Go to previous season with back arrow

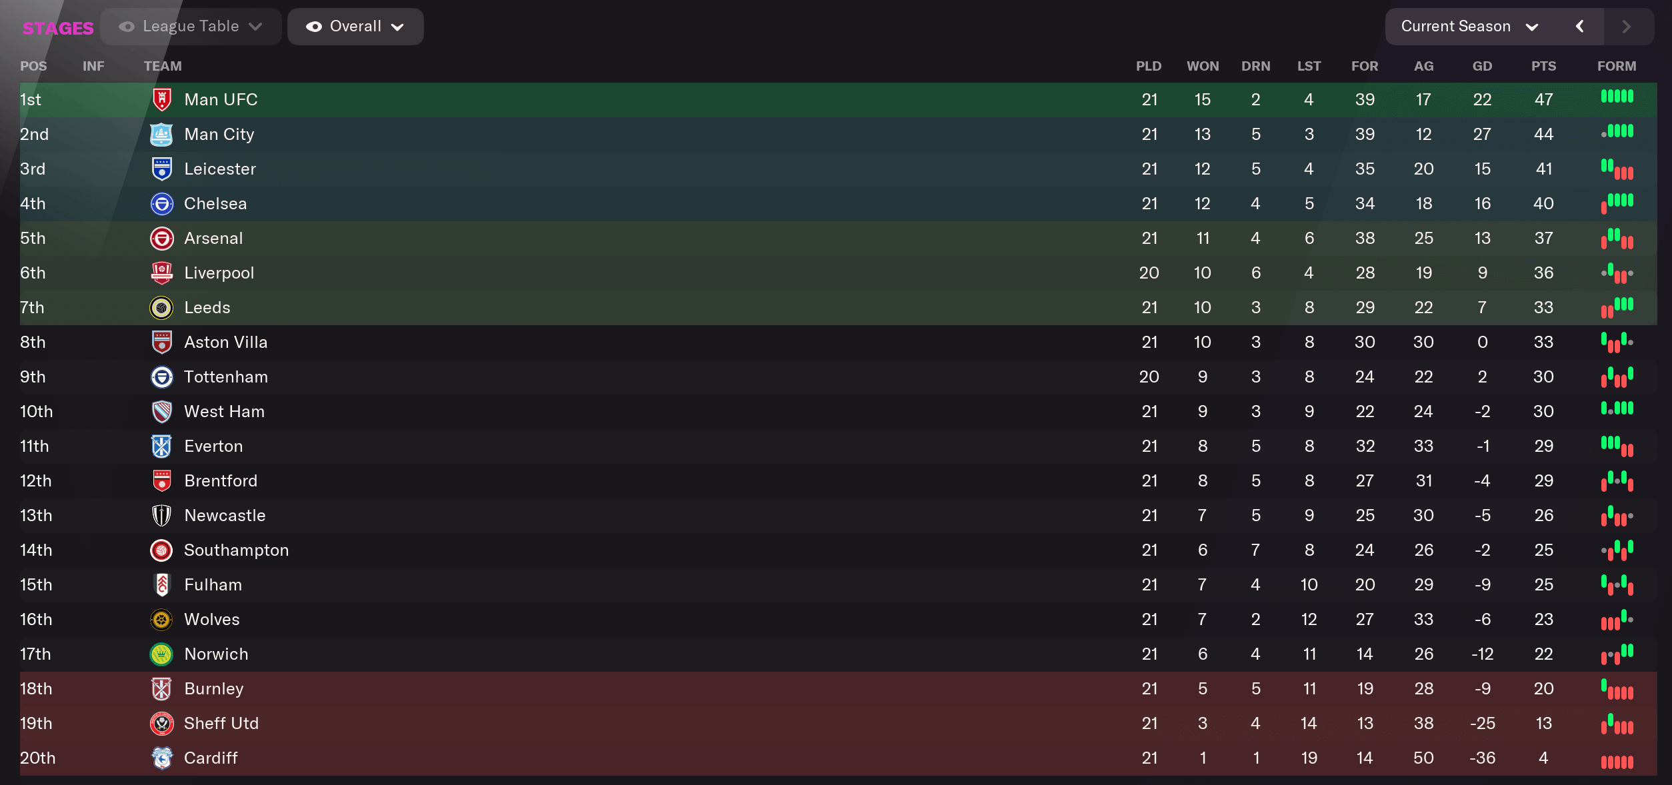(1580, 27)
